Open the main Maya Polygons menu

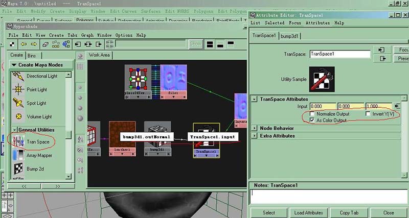click(x=203, y=11)
